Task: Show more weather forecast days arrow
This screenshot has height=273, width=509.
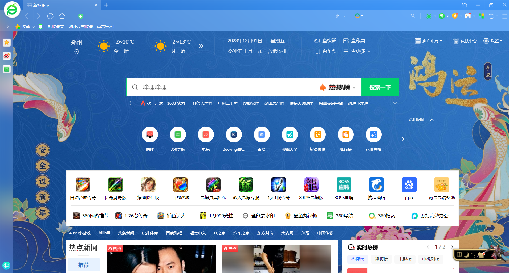Action: tap(201, 46)
